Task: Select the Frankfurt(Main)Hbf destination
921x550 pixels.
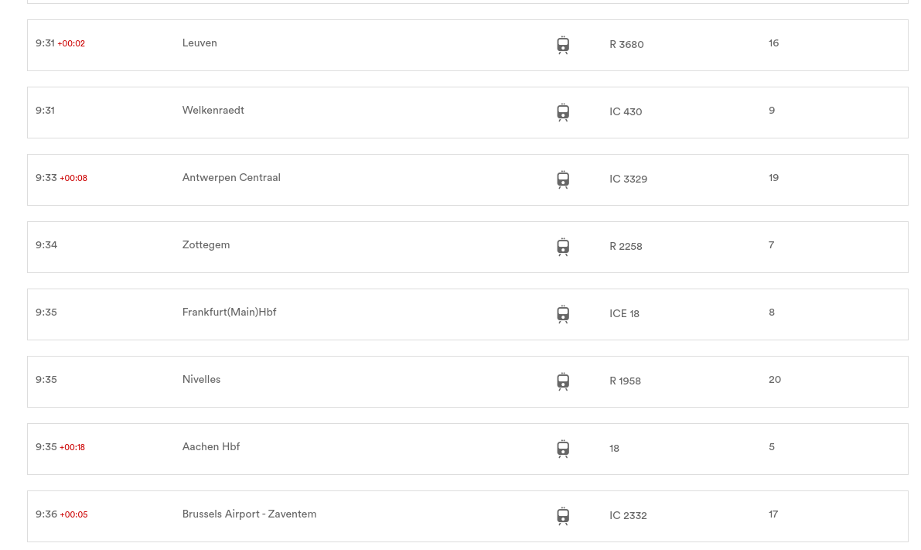Action: (x=229, y=313)
